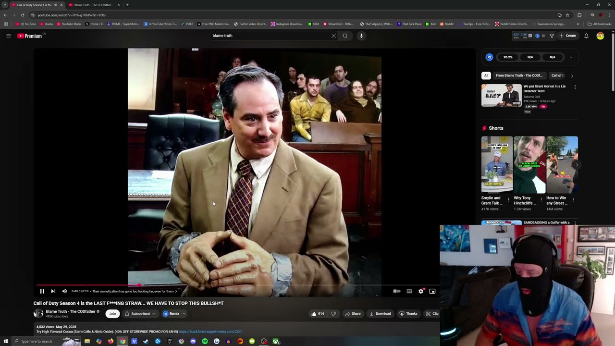
Task: Open the 'That Park Place' bookmark
Action: 409,24
